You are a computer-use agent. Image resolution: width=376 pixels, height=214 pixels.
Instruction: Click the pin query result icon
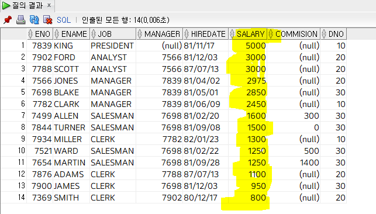[8, 20]
